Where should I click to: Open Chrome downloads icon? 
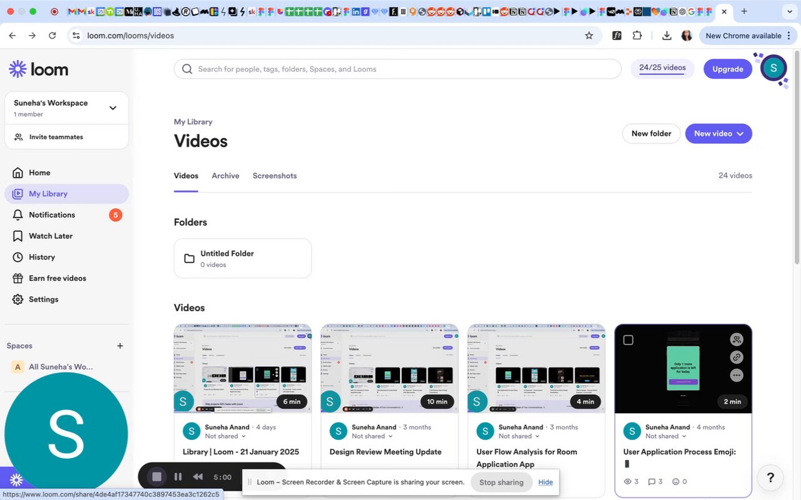tap(666, 36)
